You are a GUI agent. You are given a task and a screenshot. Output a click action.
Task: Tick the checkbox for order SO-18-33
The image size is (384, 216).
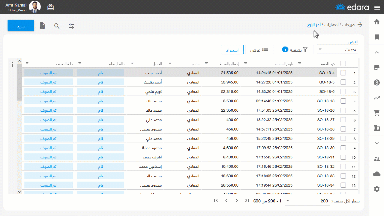tap(343, 176)
